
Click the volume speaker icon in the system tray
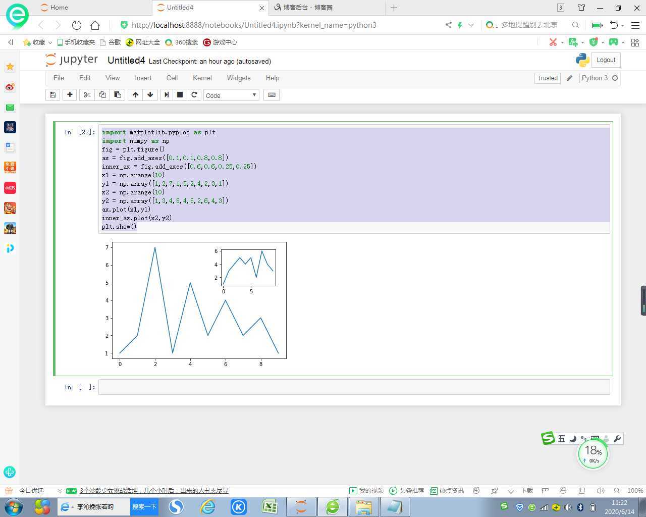coord(568,507)
